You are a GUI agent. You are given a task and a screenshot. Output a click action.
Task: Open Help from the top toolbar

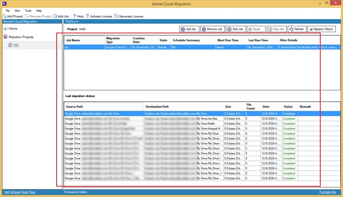[x=78, y=16]
